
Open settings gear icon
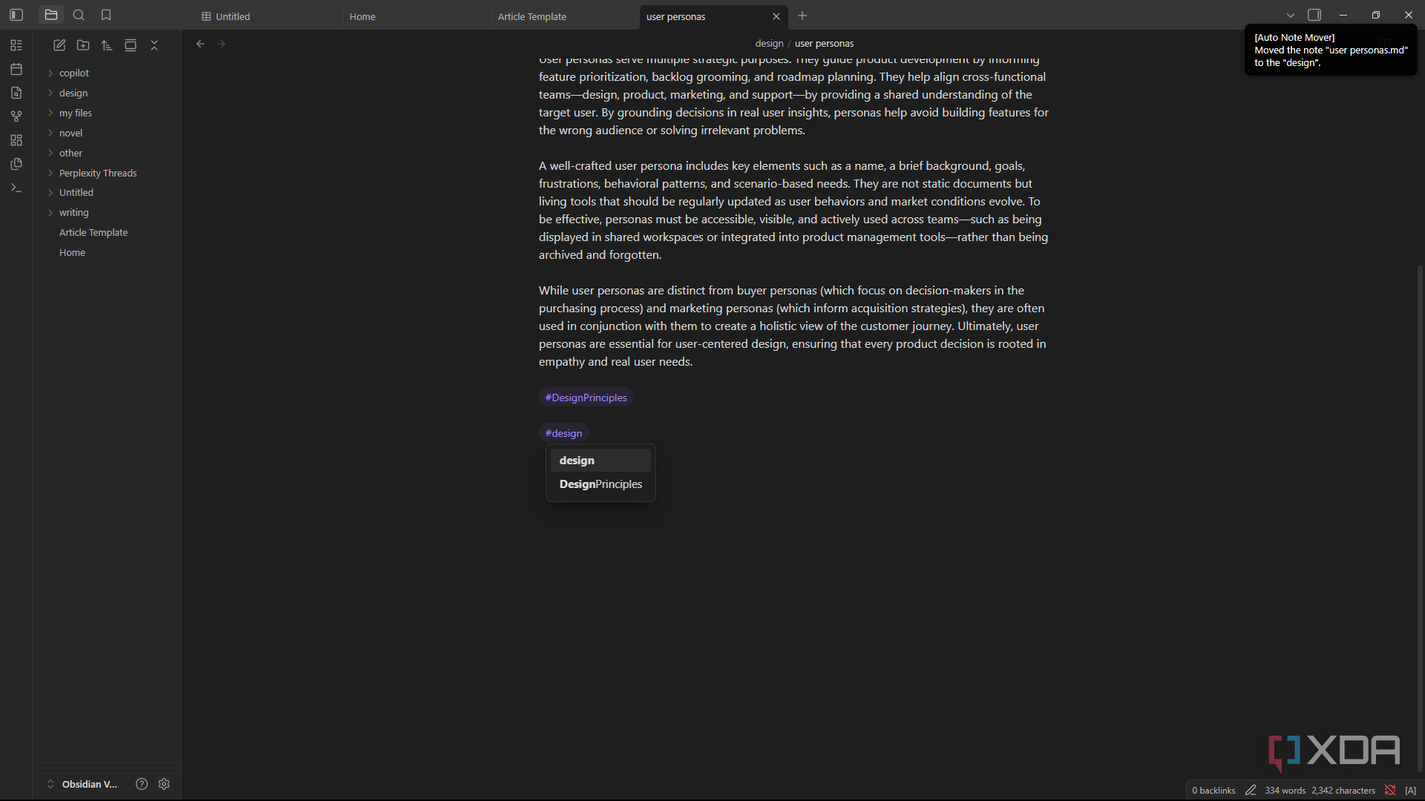click(x=164, y=784)
